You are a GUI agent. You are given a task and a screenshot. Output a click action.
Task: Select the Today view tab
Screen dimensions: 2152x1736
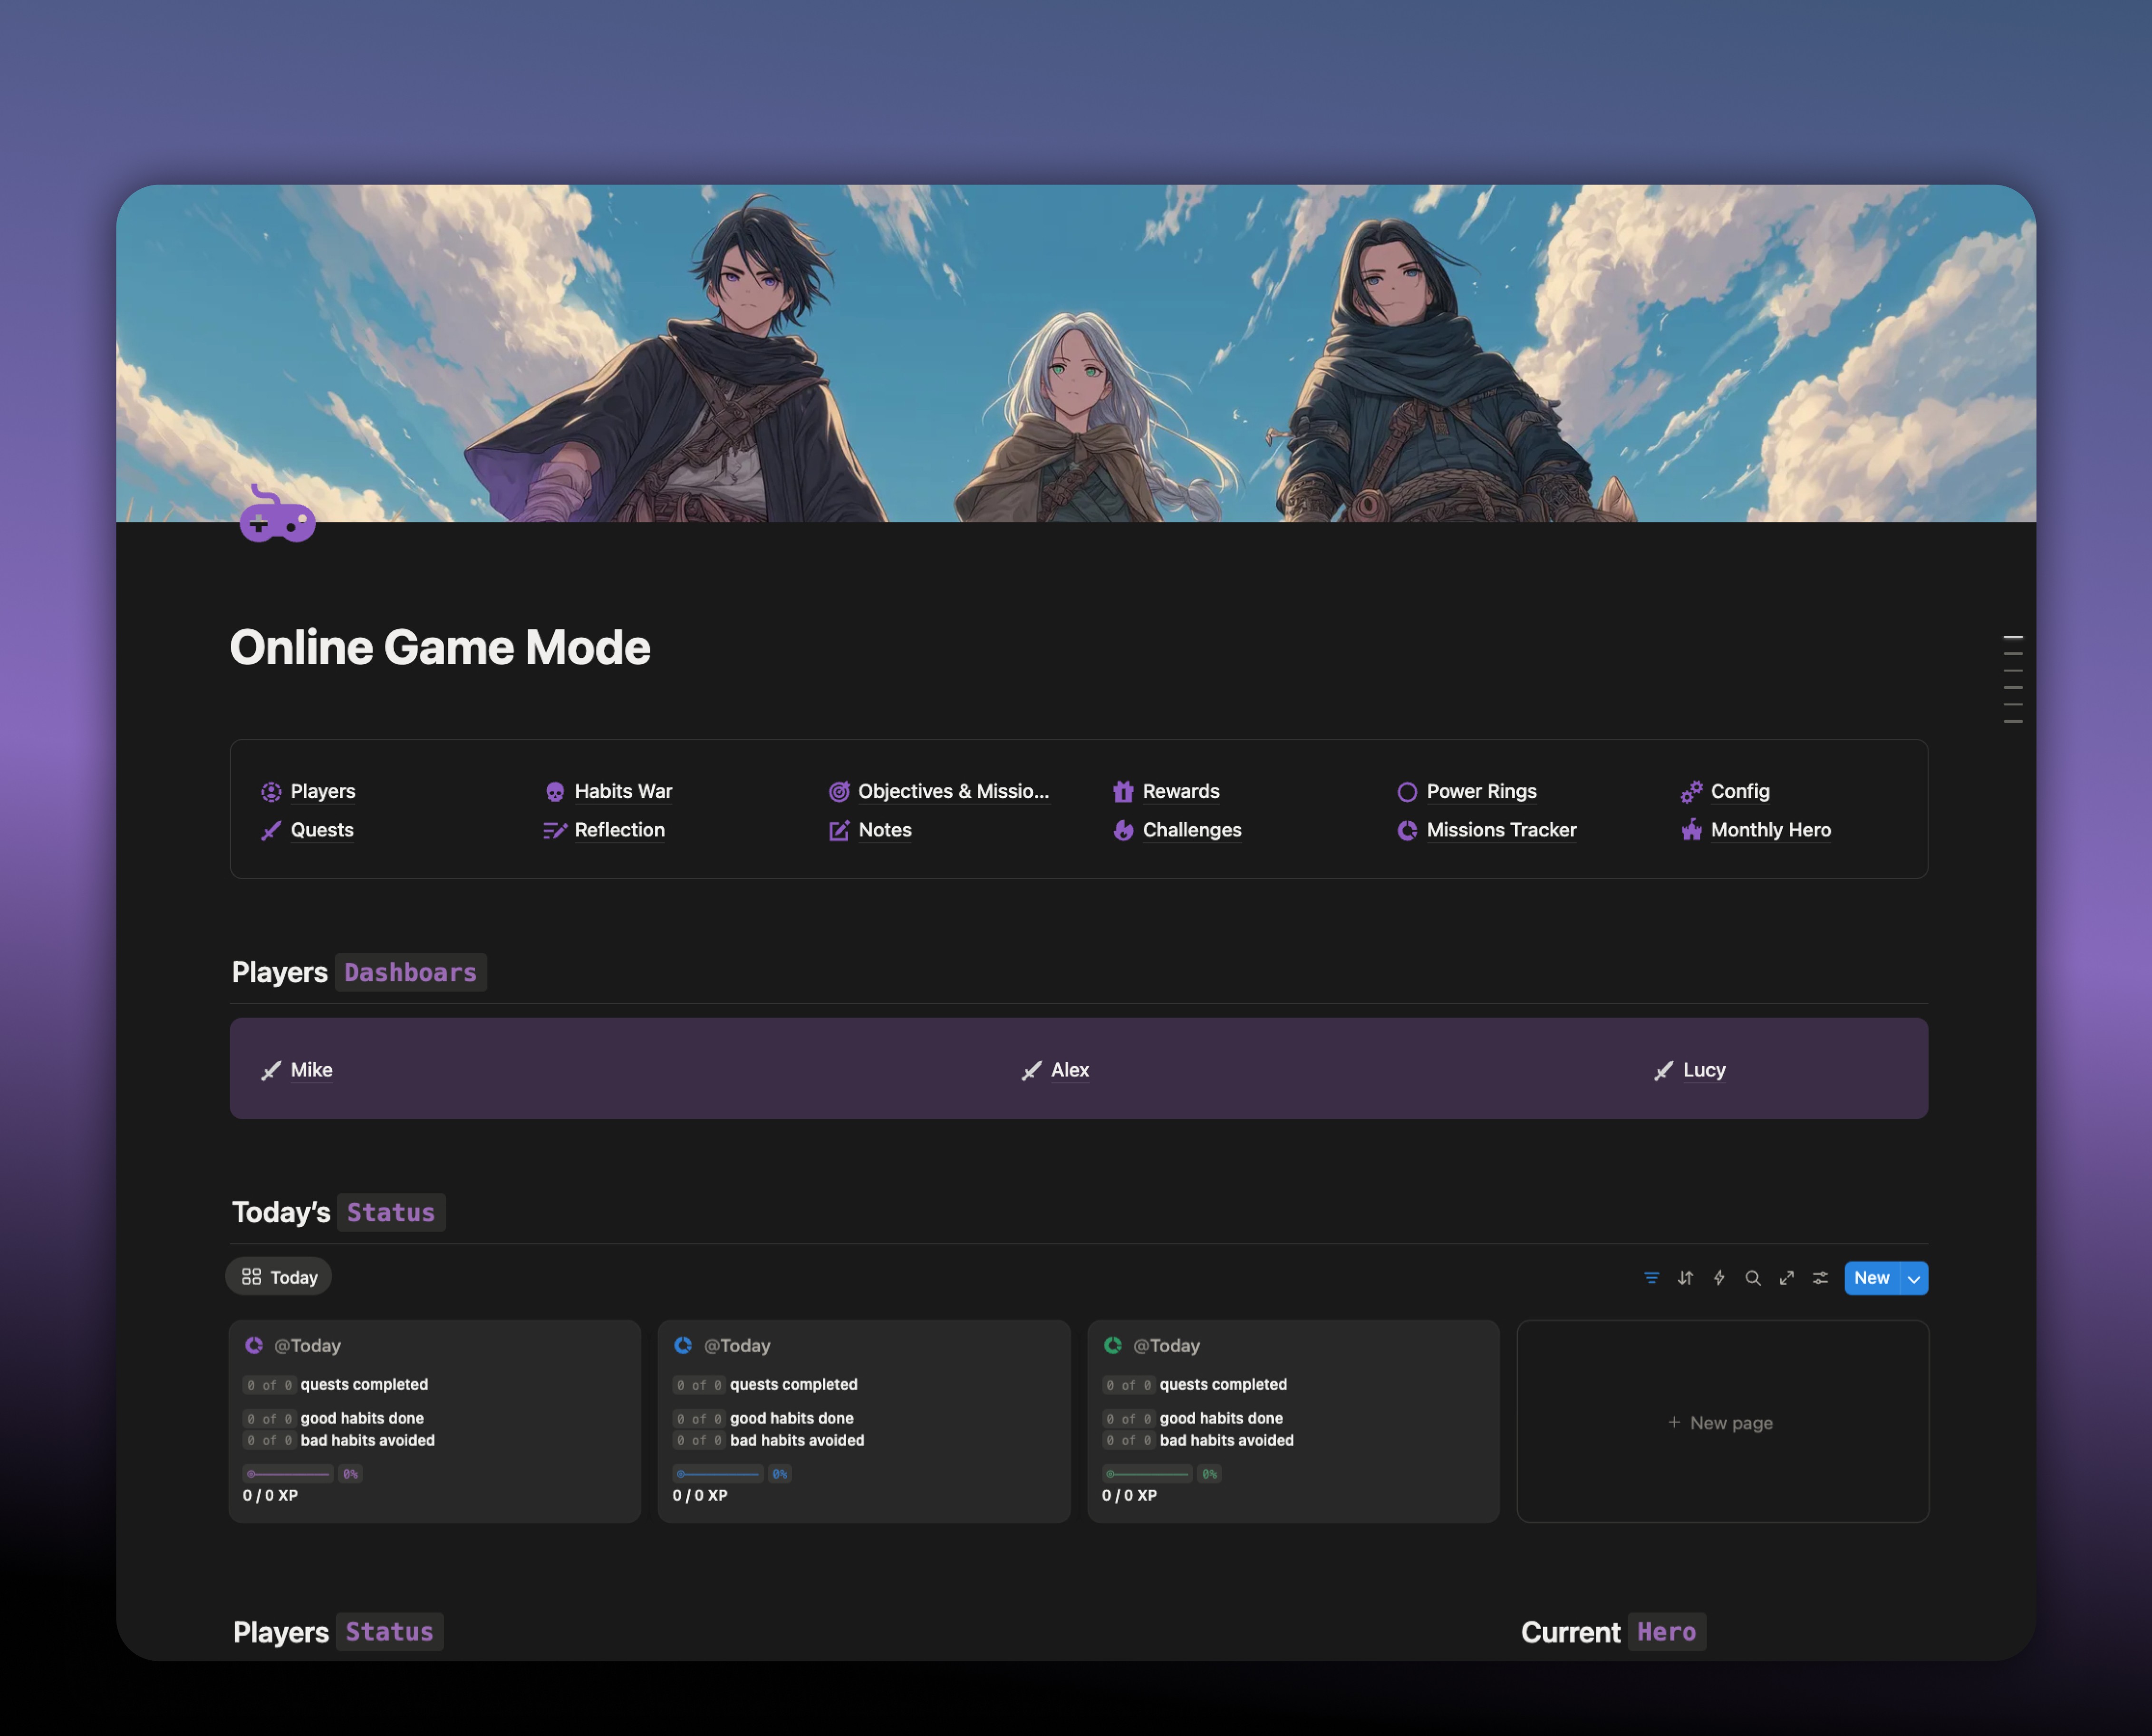(279, 1277)
